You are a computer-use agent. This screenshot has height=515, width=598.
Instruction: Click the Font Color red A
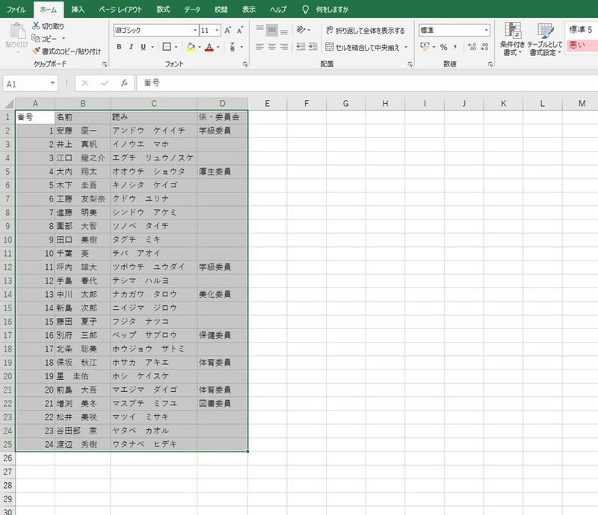(x=209, y=47)
